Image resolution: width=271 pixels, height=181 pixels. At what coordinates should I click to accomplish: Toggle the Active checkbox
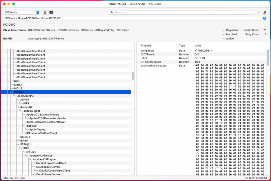(223, 38)
